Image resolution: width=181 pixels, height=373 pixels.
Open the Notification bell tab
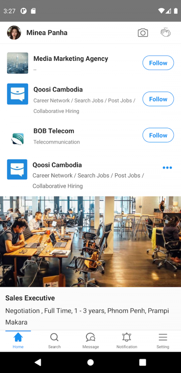(x=127, y=341)
